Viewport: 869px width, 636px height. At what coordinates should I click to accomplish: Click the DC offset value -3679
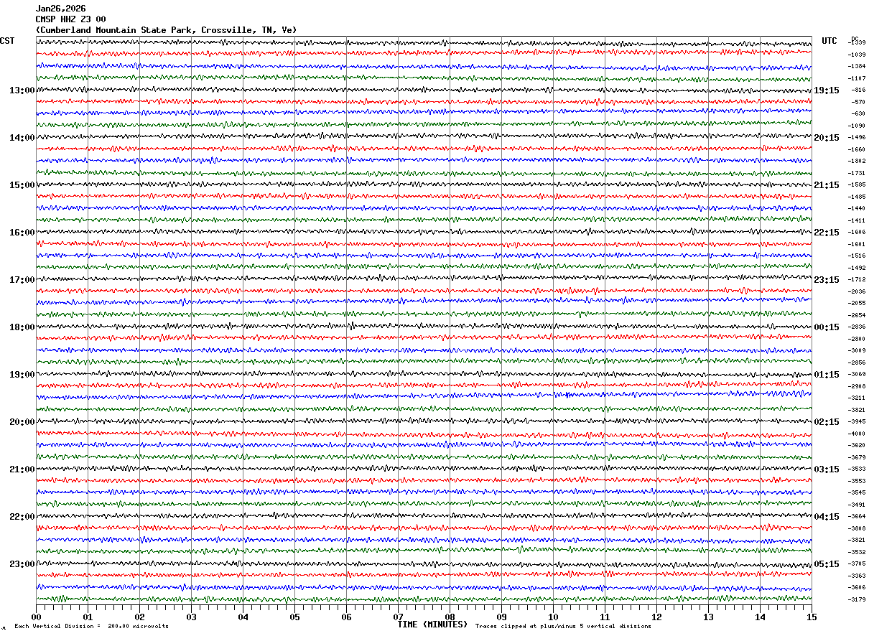(x=858, y=457)
